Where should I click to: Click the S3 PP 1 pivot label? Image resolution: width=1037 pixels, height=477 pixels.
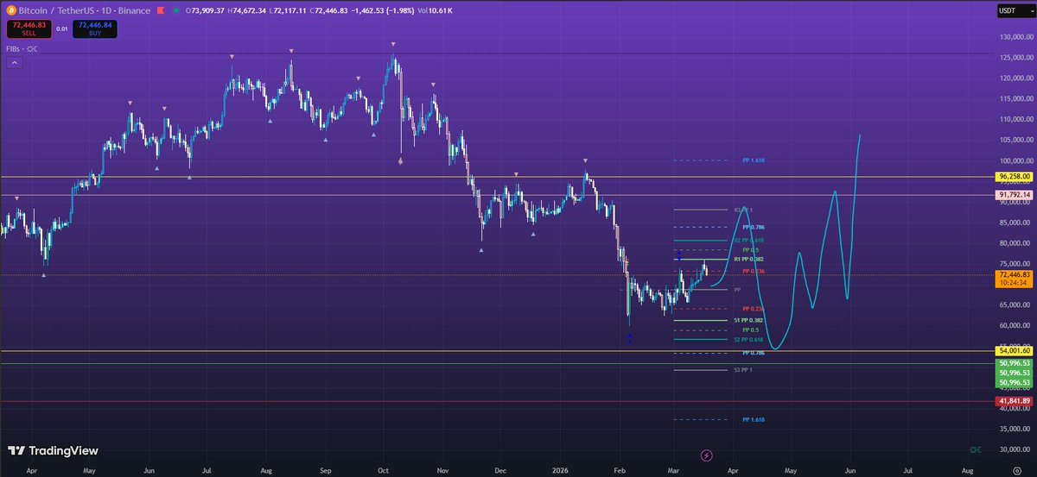[743, 370]
